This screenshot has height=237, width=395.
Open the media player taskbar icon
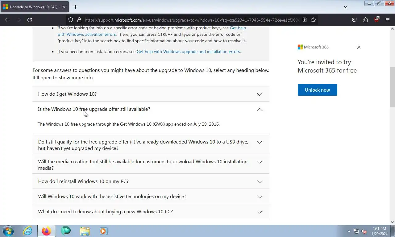pos(103,231)
